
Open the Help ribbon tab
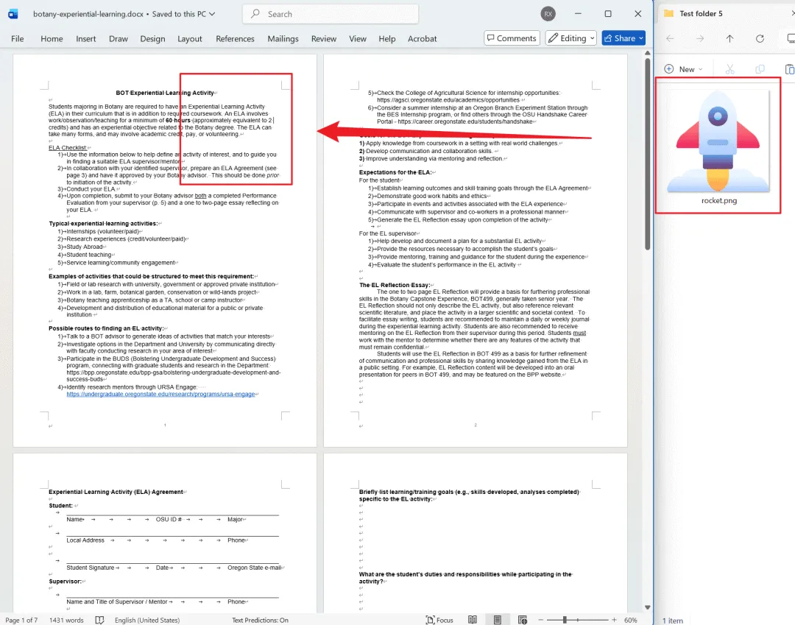(387, 38)
